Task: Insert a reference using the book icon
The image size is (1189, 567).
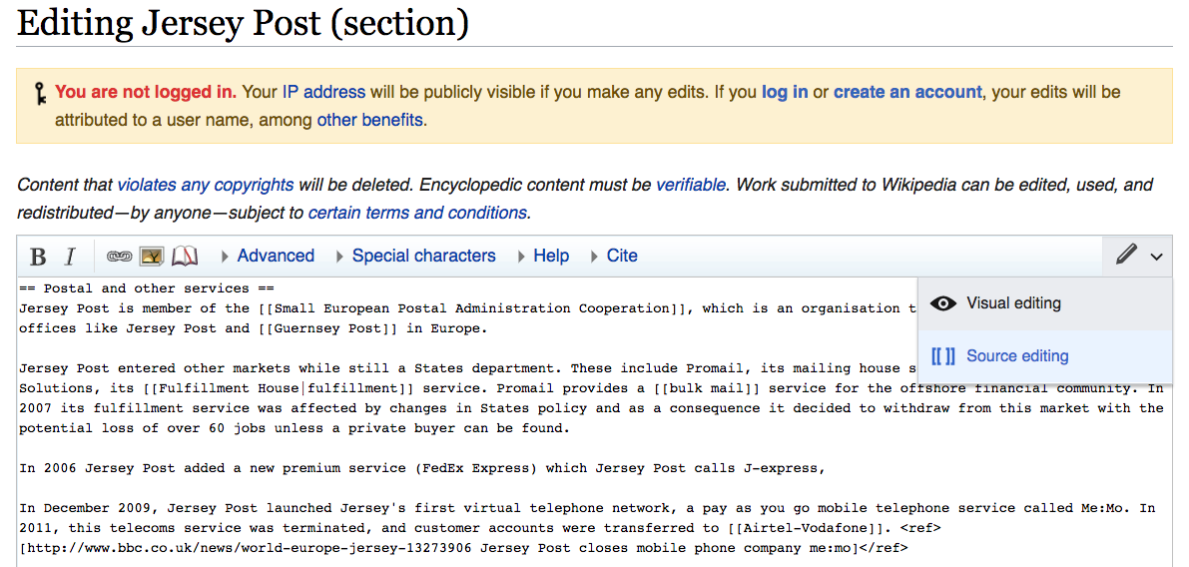Action: click(185, 257)
